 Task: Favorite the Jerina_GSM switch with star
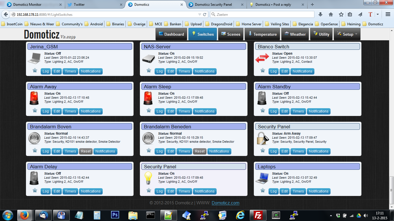pos(35,70)
